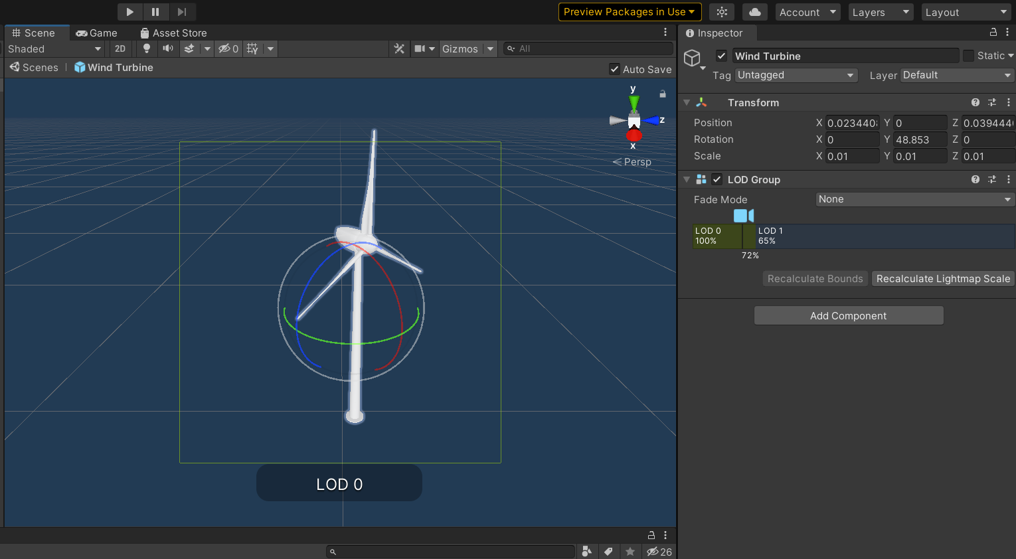
Task: Open the scene effects dropdown arrow
Action: pos(207,49)
